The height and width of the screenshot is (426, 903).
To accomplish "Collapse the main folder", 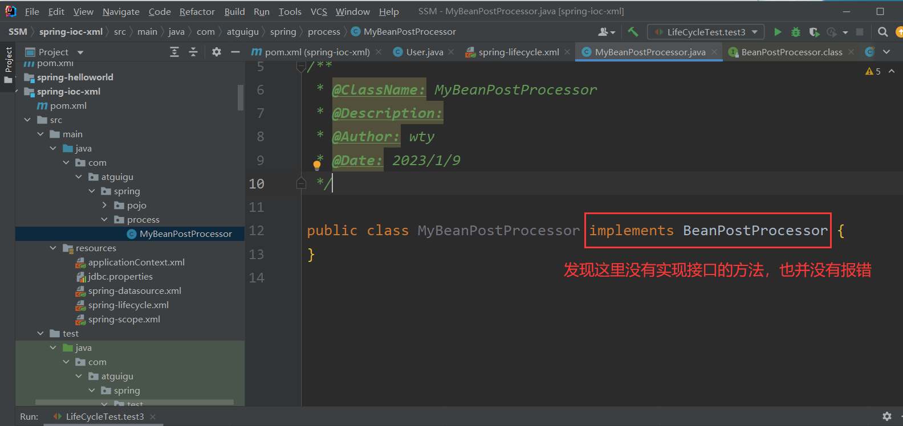I will (40, 134).
